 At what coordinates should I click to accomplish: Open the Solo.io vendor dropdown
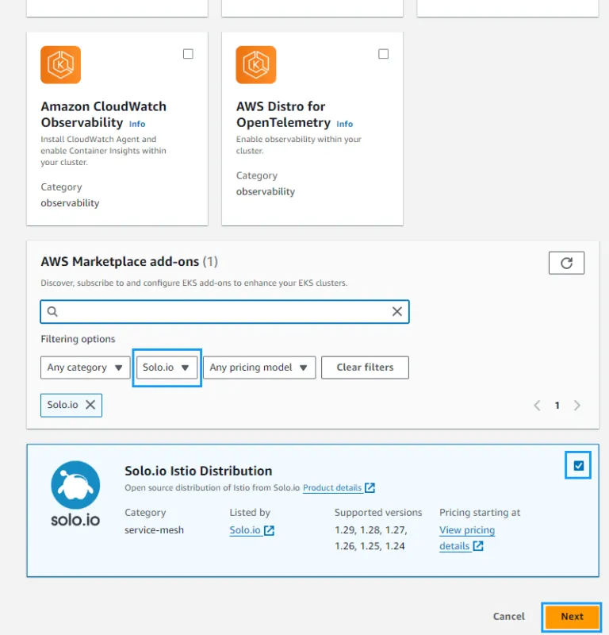point(167,368)
